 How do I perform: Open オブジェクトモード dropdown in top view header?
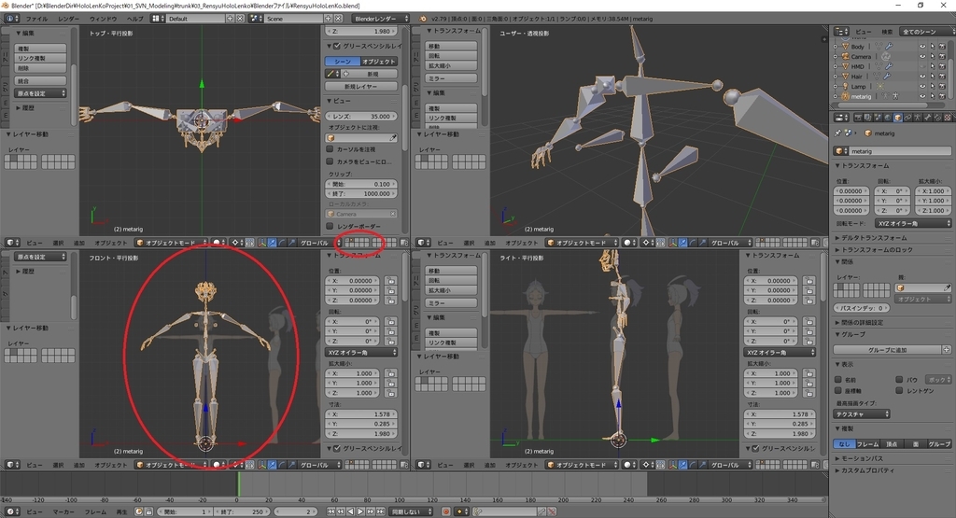(x=172, y=243)
